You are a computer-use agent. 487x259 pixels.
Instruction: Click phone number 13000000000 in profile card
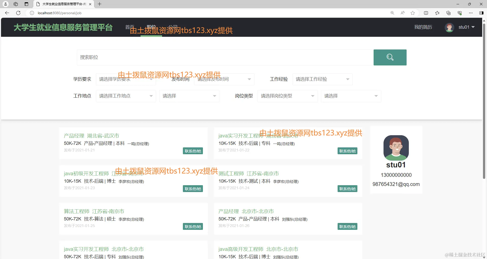pyautogui.click(x=396, y=175)
